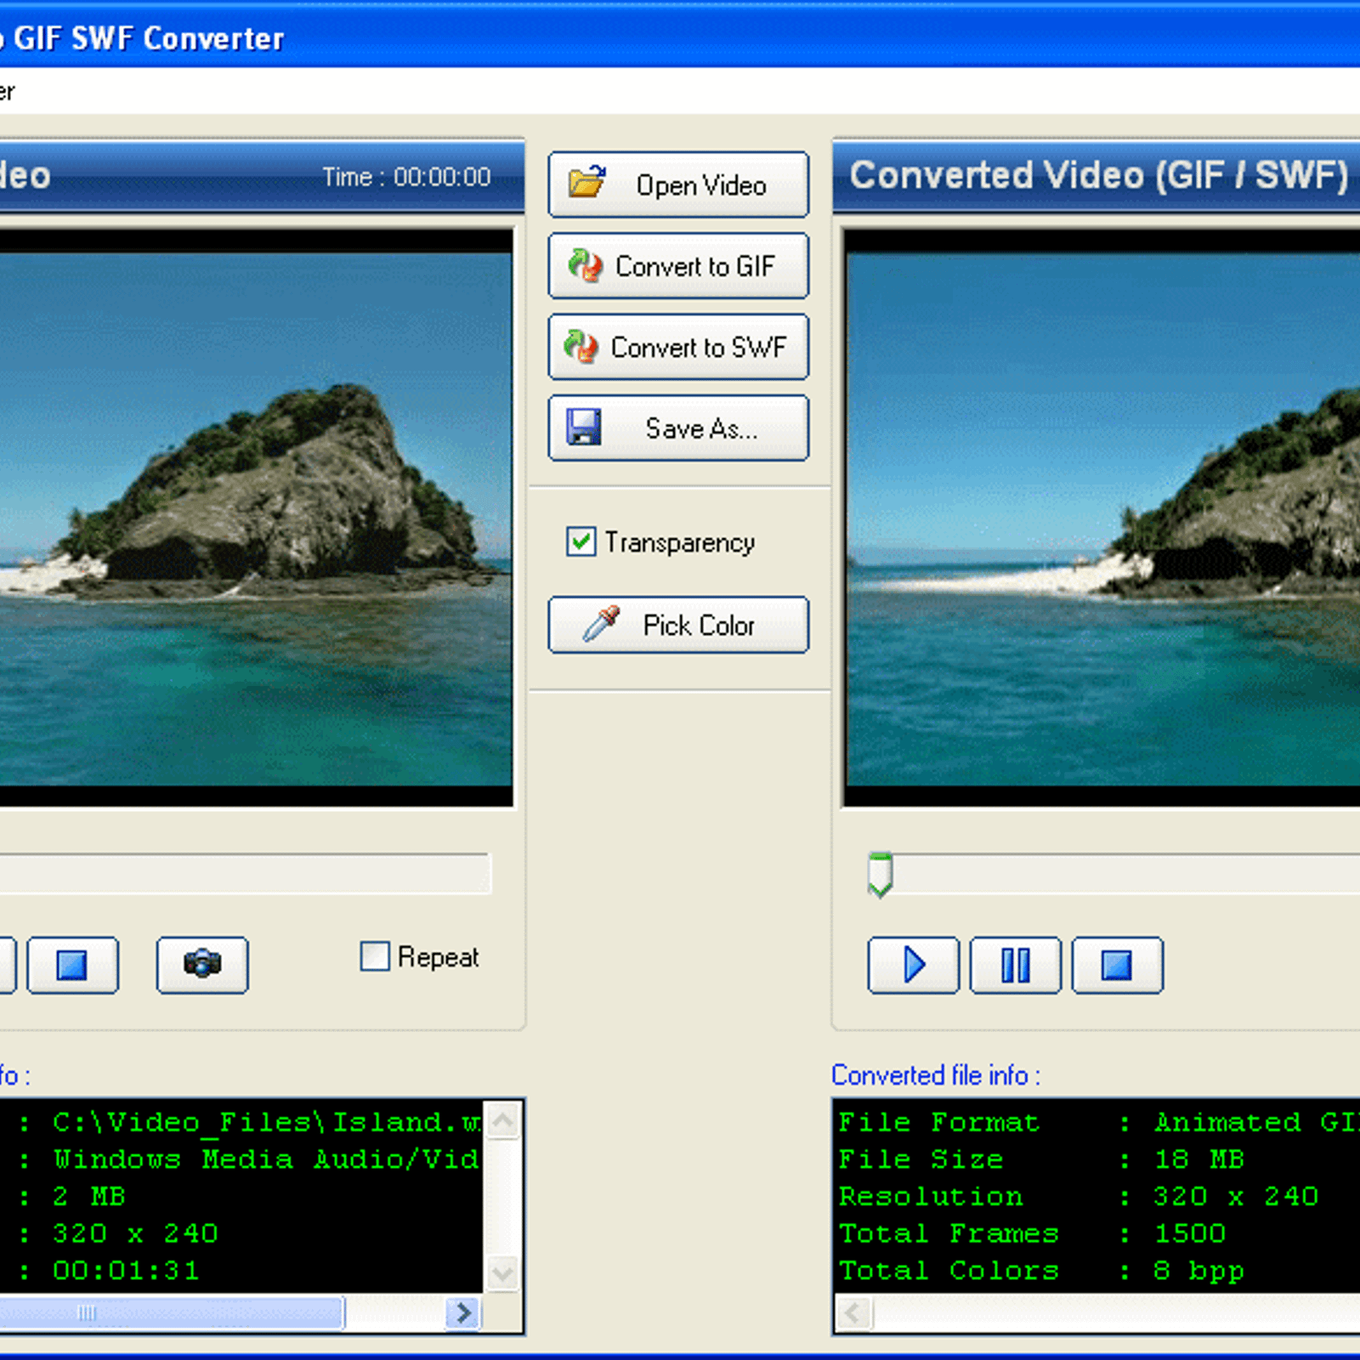Click horizontal scrollbar thumb in source info
Viewport: 1360px width, 1360px height.
pyautogui.click(x=172, y=1313)
